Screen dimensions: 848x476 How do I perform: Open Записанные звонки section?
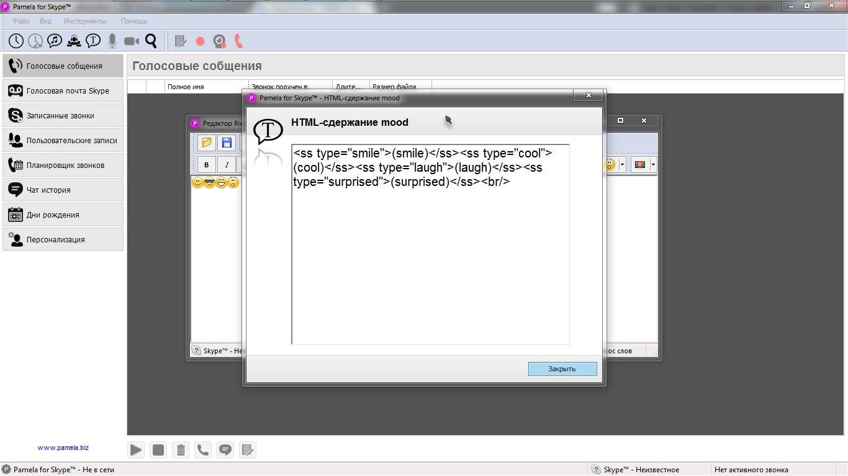point(63,115)
